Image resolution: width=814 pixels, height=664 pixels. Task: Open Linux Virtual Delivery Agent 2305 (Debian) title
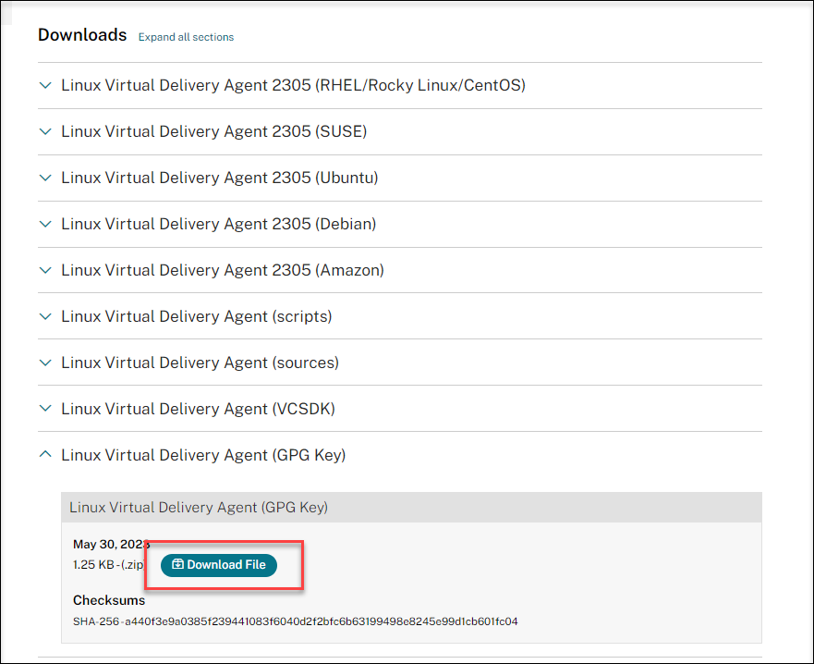[218, 224]
